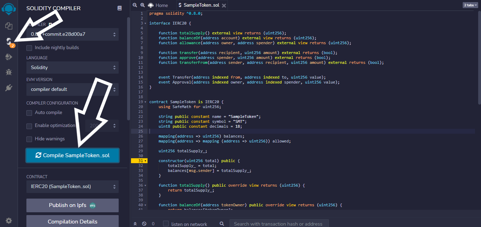Open the EVM VERSION compiler default dropdown

click(73, 89)
